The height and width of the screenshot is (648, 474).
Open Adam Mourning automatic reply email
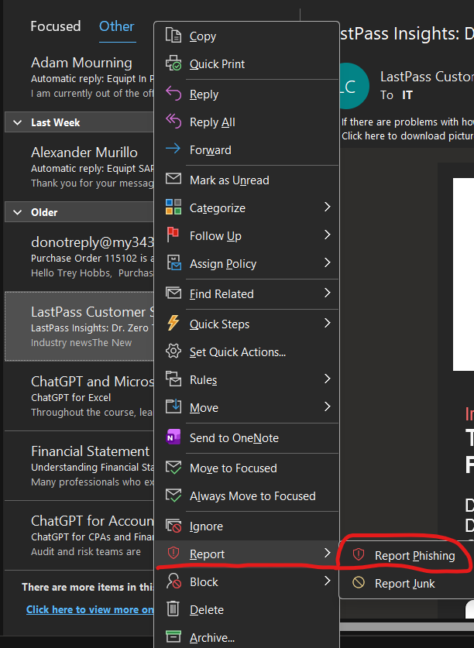80,77
